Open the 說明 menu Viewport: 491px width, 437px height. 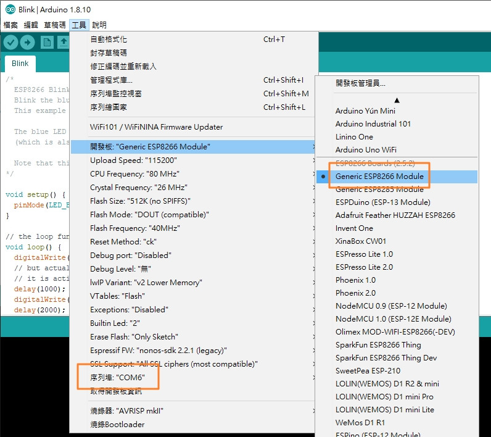[99, 25]
